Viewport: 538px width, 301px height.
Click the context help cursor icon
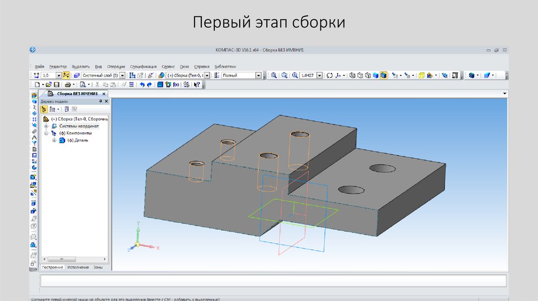tap(196, 84)
